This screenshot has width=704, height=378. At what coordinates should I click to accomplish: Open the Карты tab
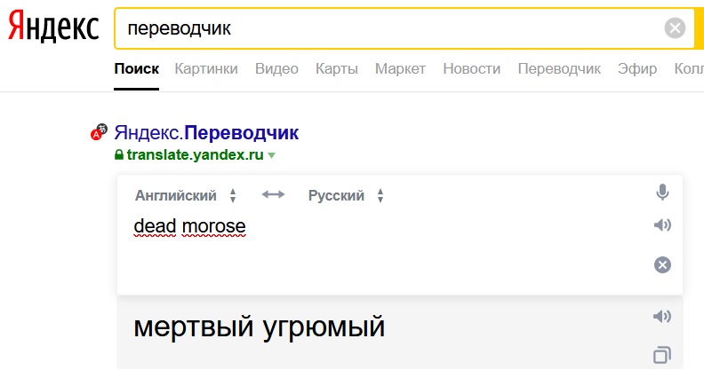337,68
